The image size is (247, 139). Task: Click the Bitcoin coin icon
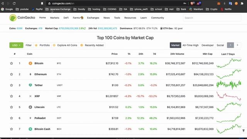30,63
